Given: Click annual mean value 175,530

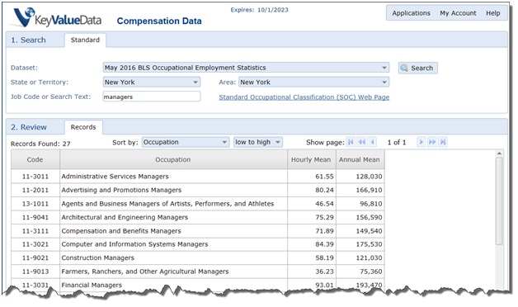Looking at the screenshot, I should point(369,244).
